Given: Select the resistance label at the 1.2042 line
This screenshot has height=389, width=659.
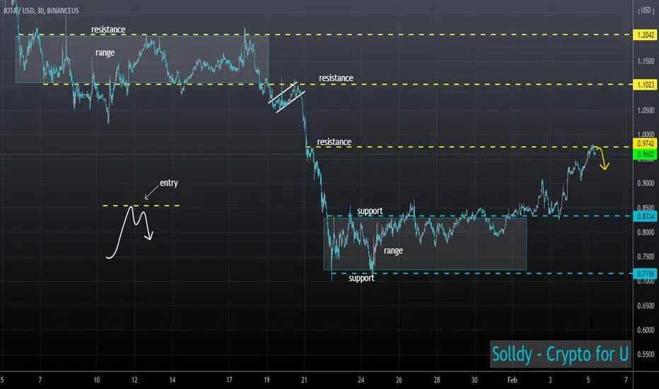Looking at the screenshot, I should (x=108, y=30).
